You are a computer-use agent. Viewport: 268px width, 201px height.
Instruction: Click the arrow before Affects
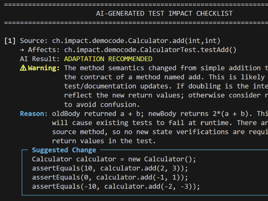[x=22, y=50]
